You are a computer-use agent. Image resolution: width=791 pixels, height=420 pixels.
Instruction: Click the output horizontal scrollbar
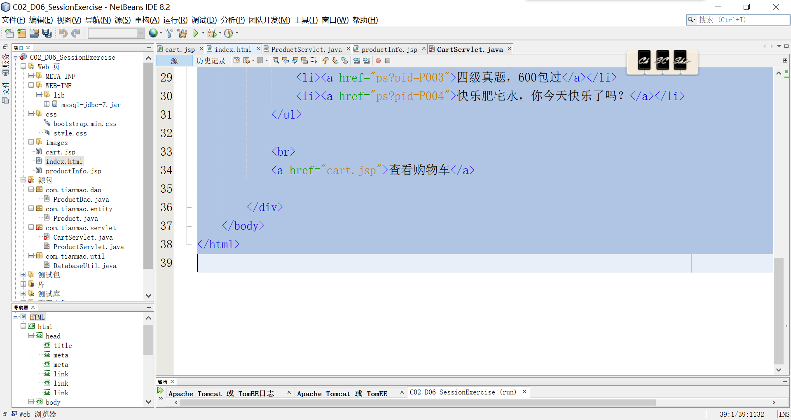[417, 403]
